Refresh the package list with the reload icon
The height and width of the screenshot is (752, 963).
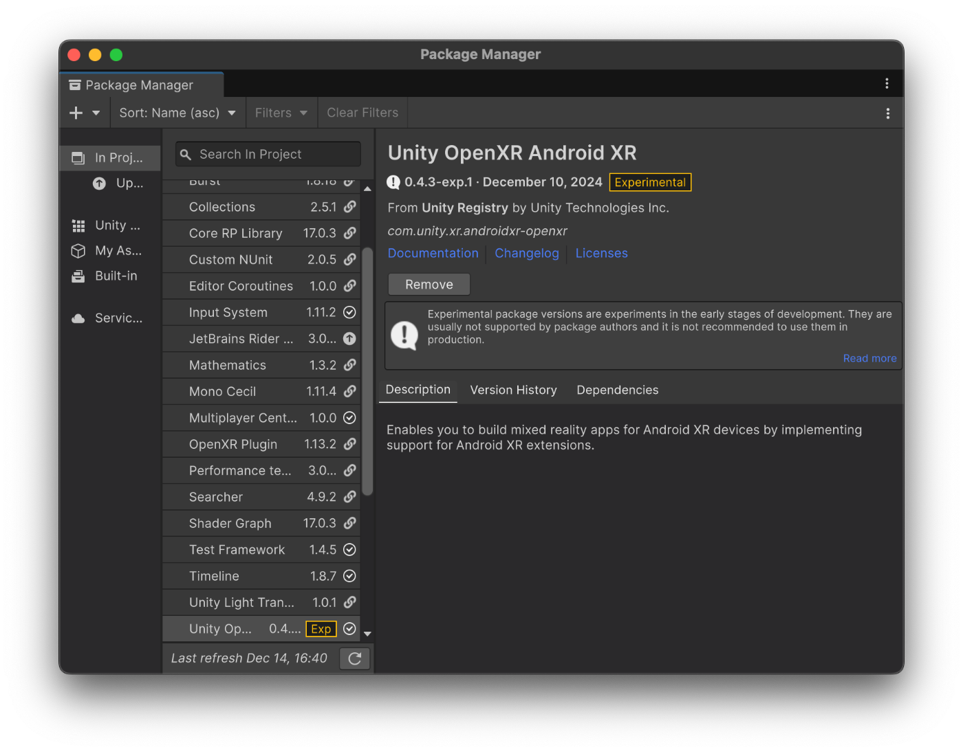click(354, 658)
